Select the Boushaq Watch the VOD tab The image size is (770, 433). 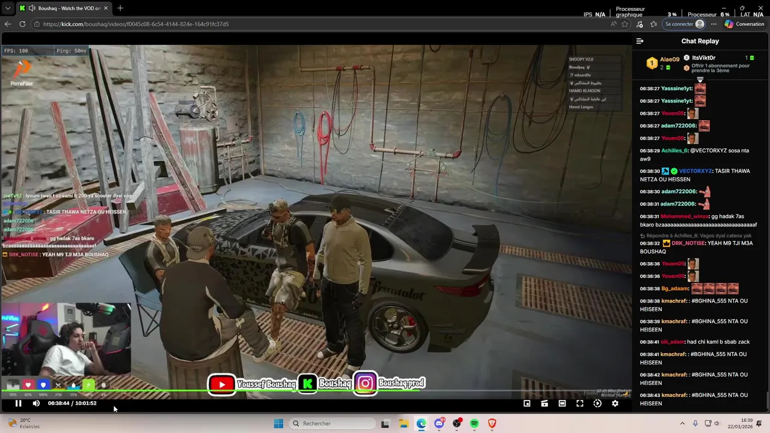tap(63, 8)
